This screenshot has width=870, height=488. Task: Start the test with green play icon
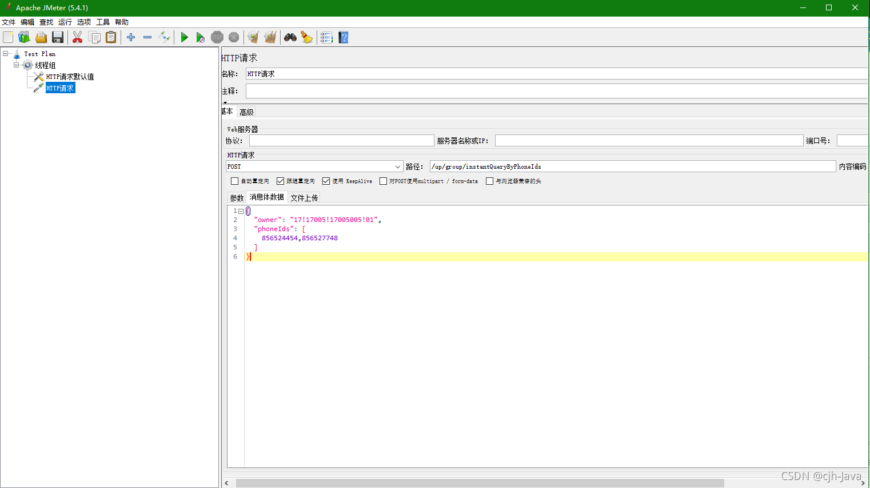(x=184, y=37)
